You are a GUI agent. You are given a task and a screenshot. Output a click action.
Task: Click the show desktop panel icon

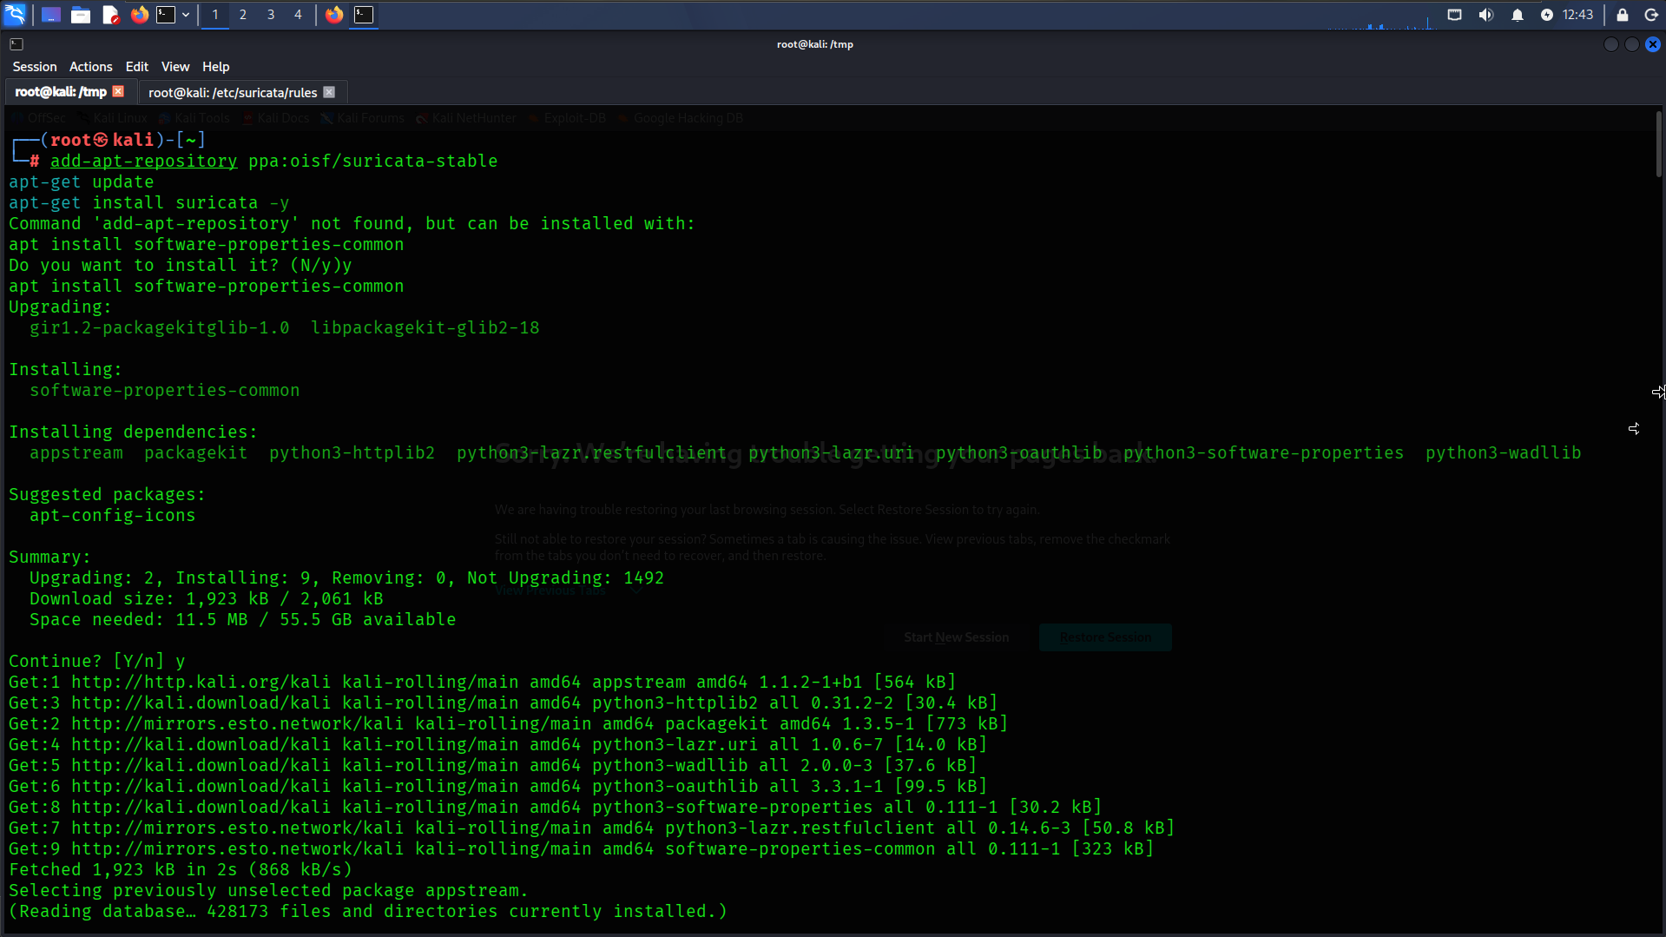pos(50,15)
